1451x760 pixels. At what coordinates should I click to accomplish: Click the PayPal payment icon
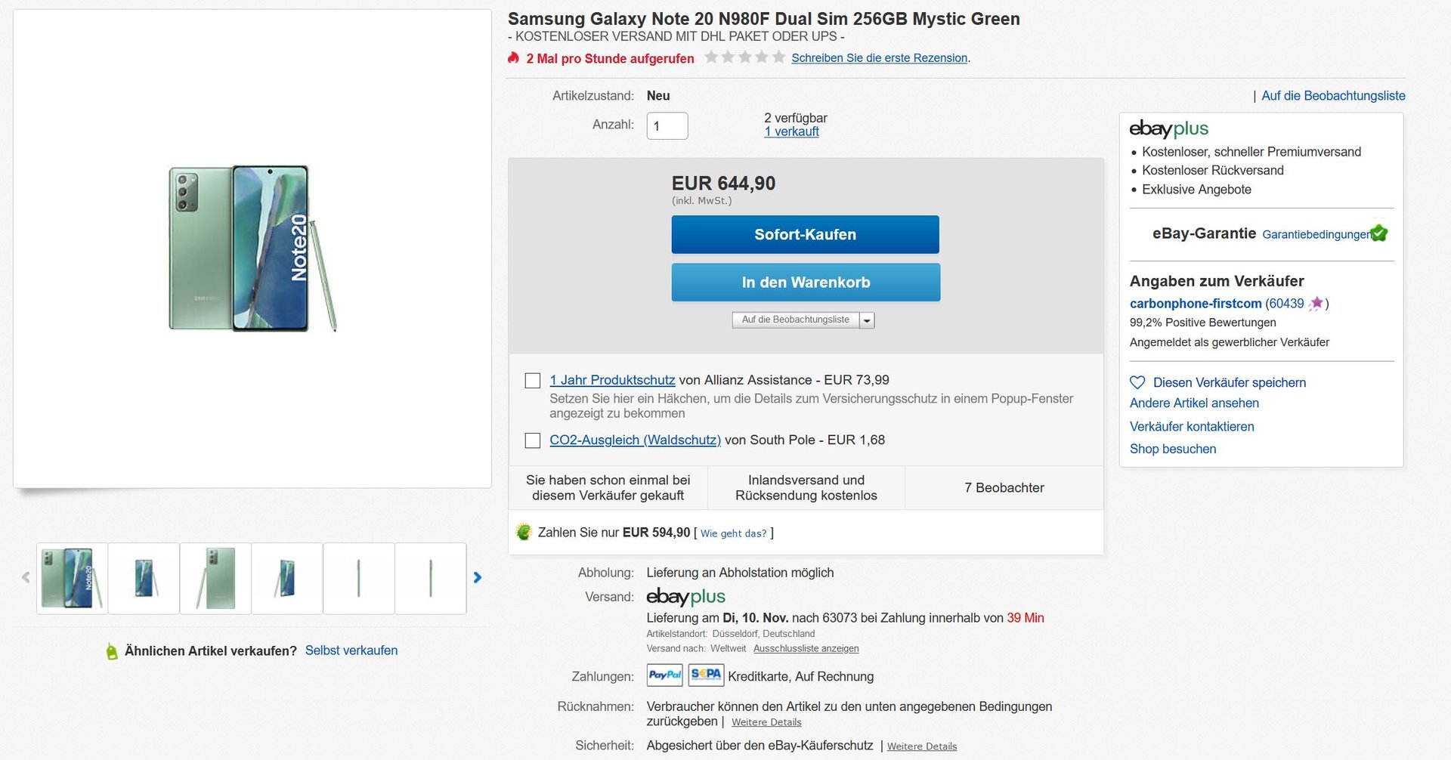click(664, 675)
